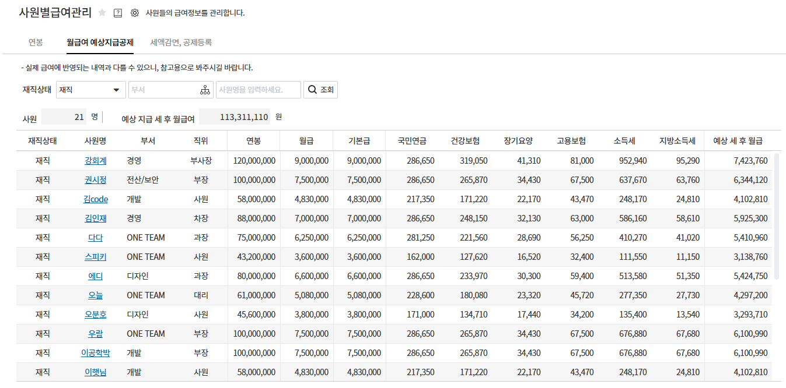
Task: Open employee 김code link
Action: (95, 199)
